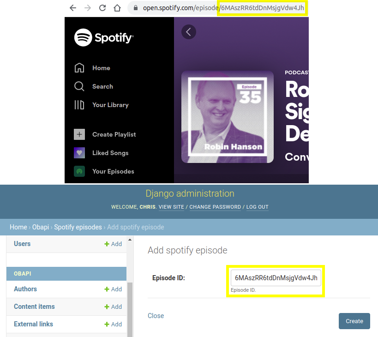
Task: Click the plus icon beside External links
Action: click(107, 324)
